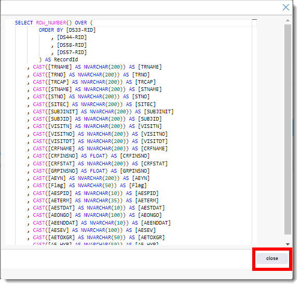The height and width of the screenshot is (287, 301).
Task: Click the AS [AESTDAT] alias
Action: (147, 208)
